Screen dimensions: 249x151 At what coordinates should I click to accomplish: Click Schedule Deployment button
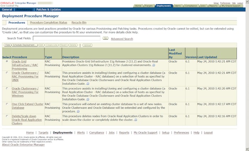(25, 45)
